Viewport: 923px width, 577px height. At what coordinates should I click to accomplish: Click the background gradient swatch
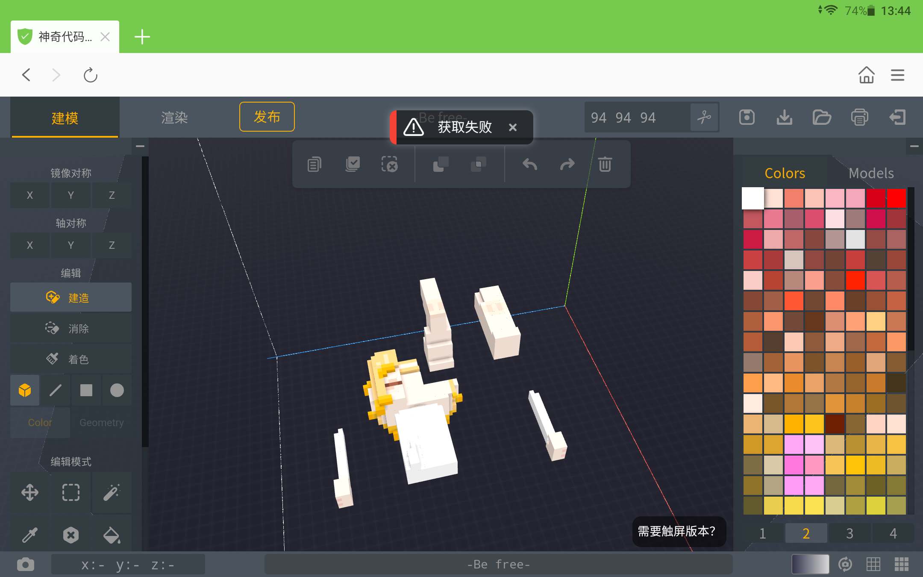(810, 564)
